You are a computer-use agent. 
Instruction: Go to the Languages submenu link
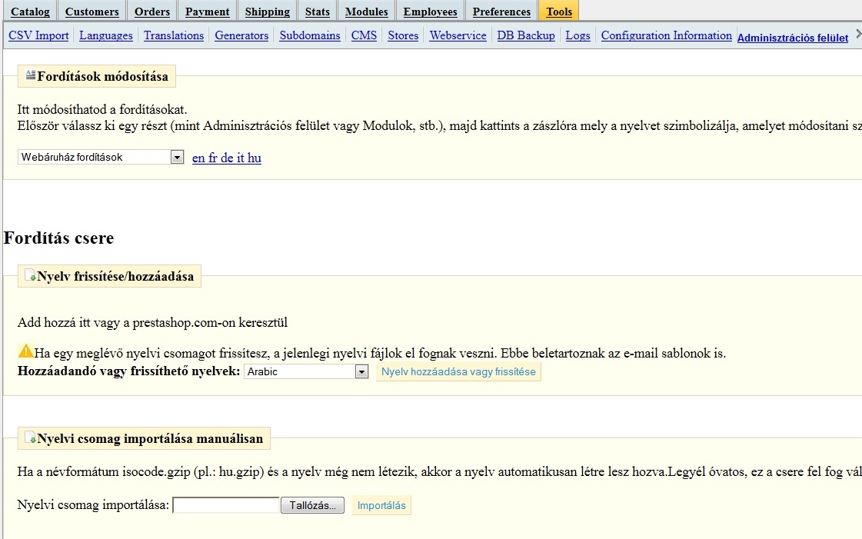click(105, 35)
